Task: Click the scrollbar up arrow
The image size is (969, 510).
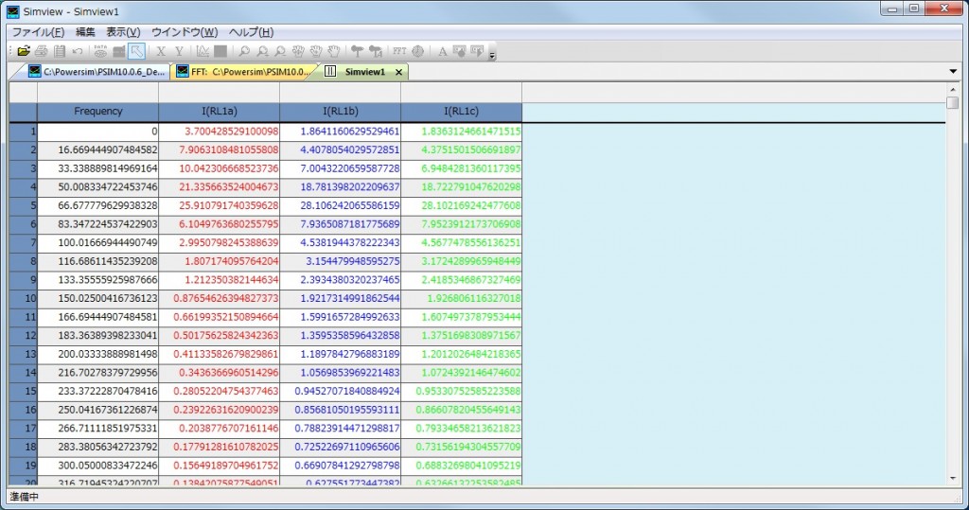Action: [952, 90]
